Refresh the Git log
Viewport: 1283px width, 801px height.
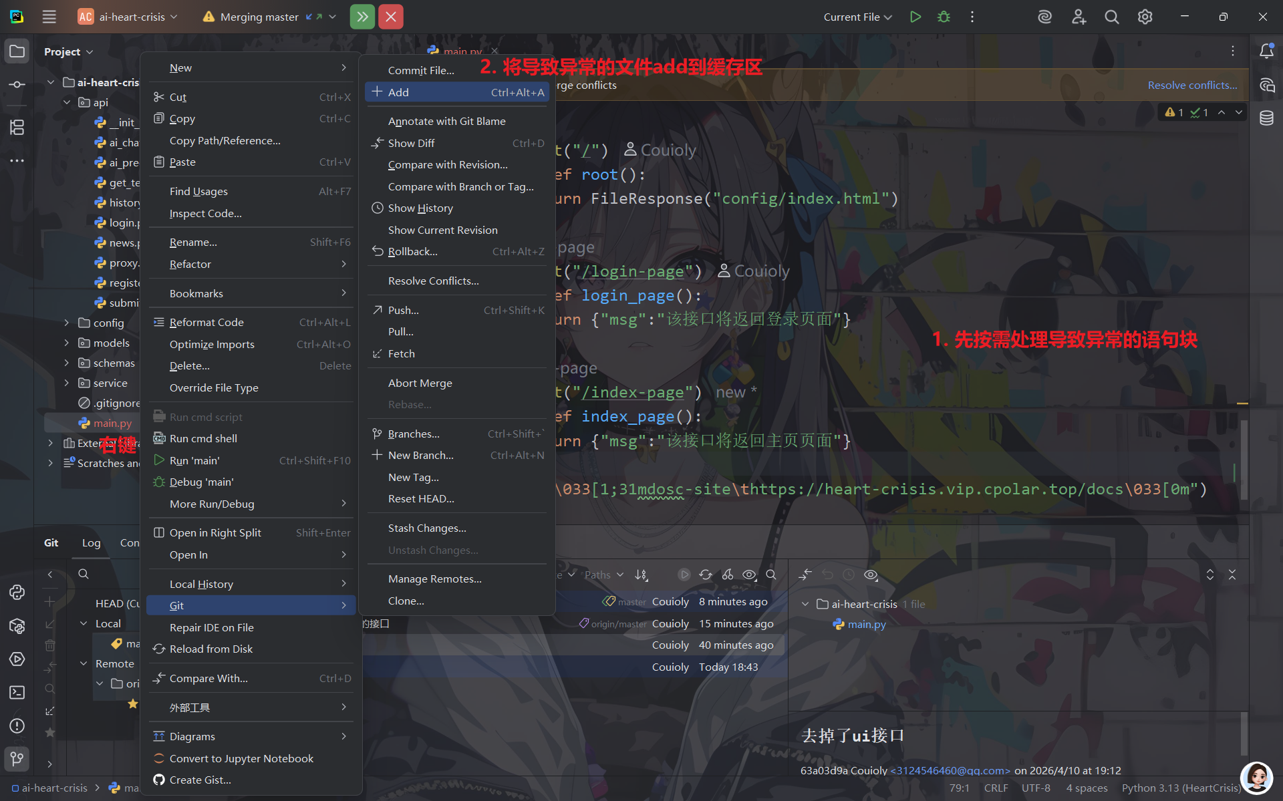706,575
